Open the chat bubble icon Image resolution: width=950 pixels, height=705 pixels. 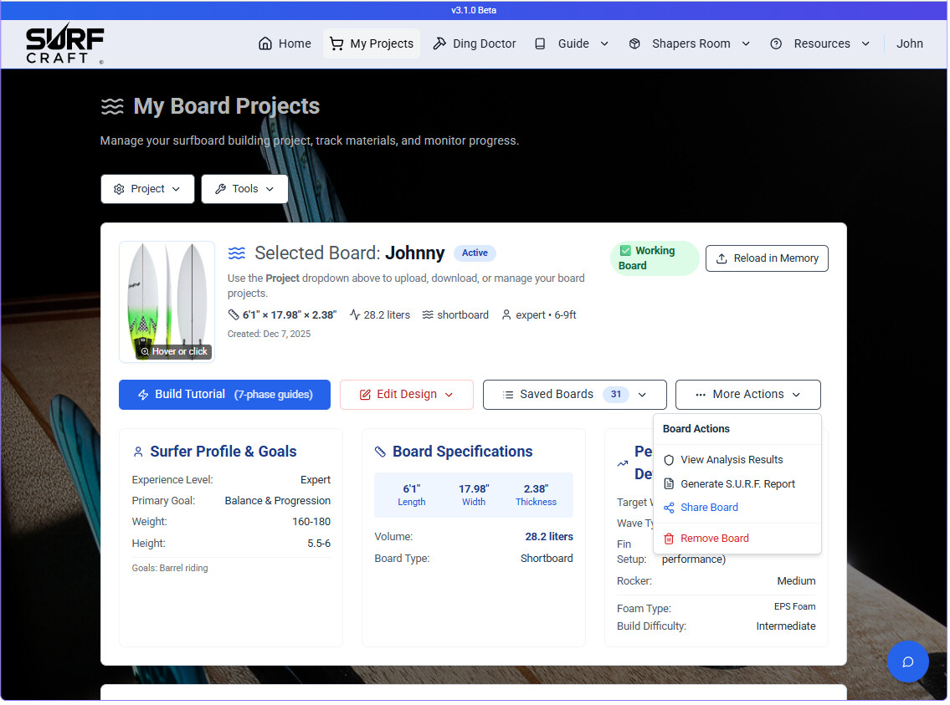coord(907,662)
